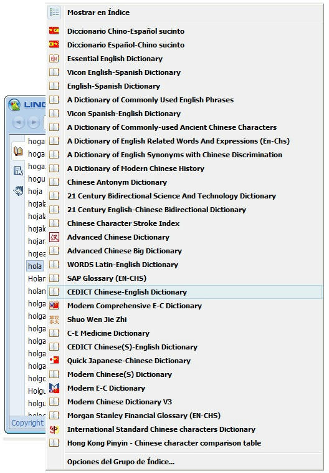Go forward with the right arrow button
This screenshot has height=473, width=329.
pyautogui.click(x=33, y=122)
